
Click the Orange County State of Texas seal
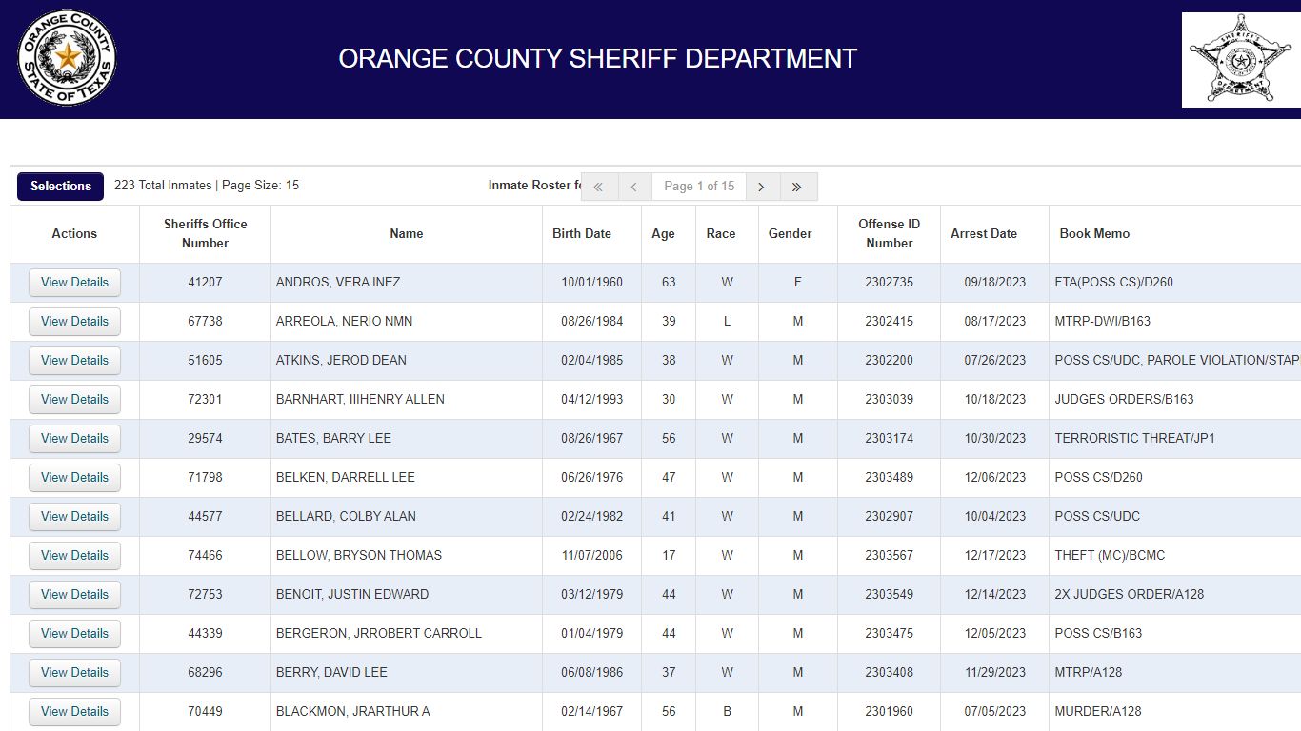tap(68, 58)
